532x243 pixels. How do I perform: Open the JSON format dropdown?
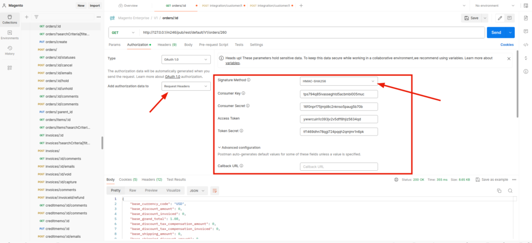(197, 191)
